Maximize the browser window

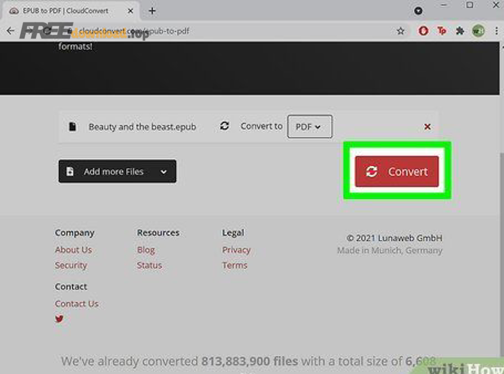point(470,5)
